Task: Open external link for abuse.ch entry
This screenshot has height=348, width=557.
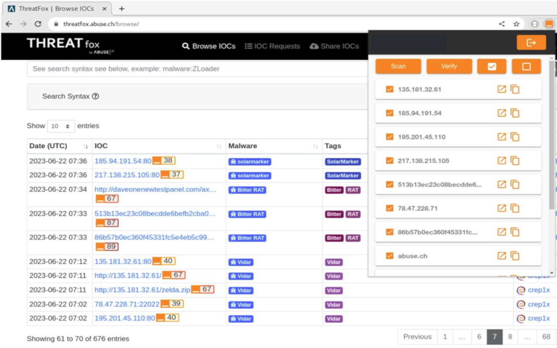Action: [x=502, y=256]
